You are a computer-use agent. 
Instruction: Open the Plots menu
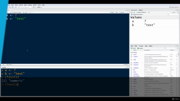point(16,5)
